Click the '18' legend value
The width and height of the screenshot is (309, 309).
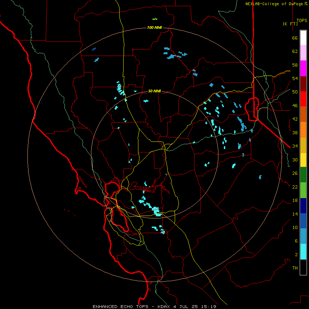coord(295,200)
